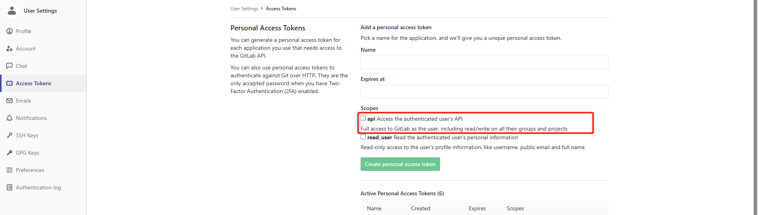Viewport: 758px width, 215px height.
Task: Check the read_user scope checkbox
Action: pyautogui.click(x=363, y=137)
